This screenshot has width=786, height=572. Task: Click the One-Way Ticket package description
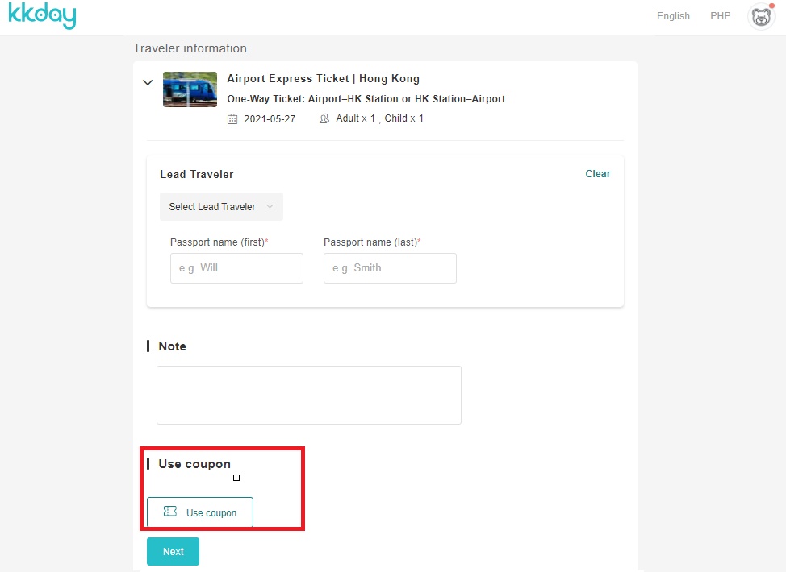click(x=366, y=99)
